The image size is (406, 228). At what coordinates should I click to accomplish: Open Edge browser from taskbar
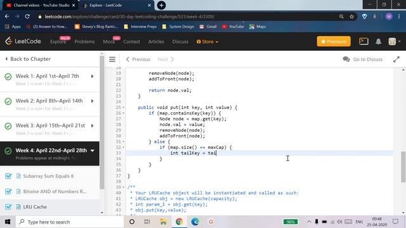(x=195, y=222)
